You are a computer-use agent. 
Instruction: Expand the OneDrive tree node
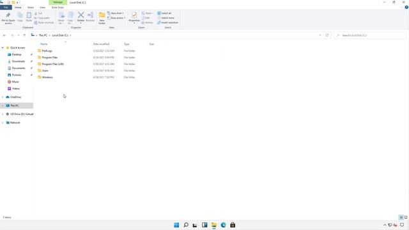click(3, 97)
